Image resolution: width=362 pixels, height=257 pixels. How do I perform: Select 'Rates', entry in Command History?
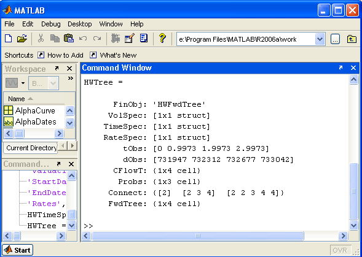pos(47,204)
